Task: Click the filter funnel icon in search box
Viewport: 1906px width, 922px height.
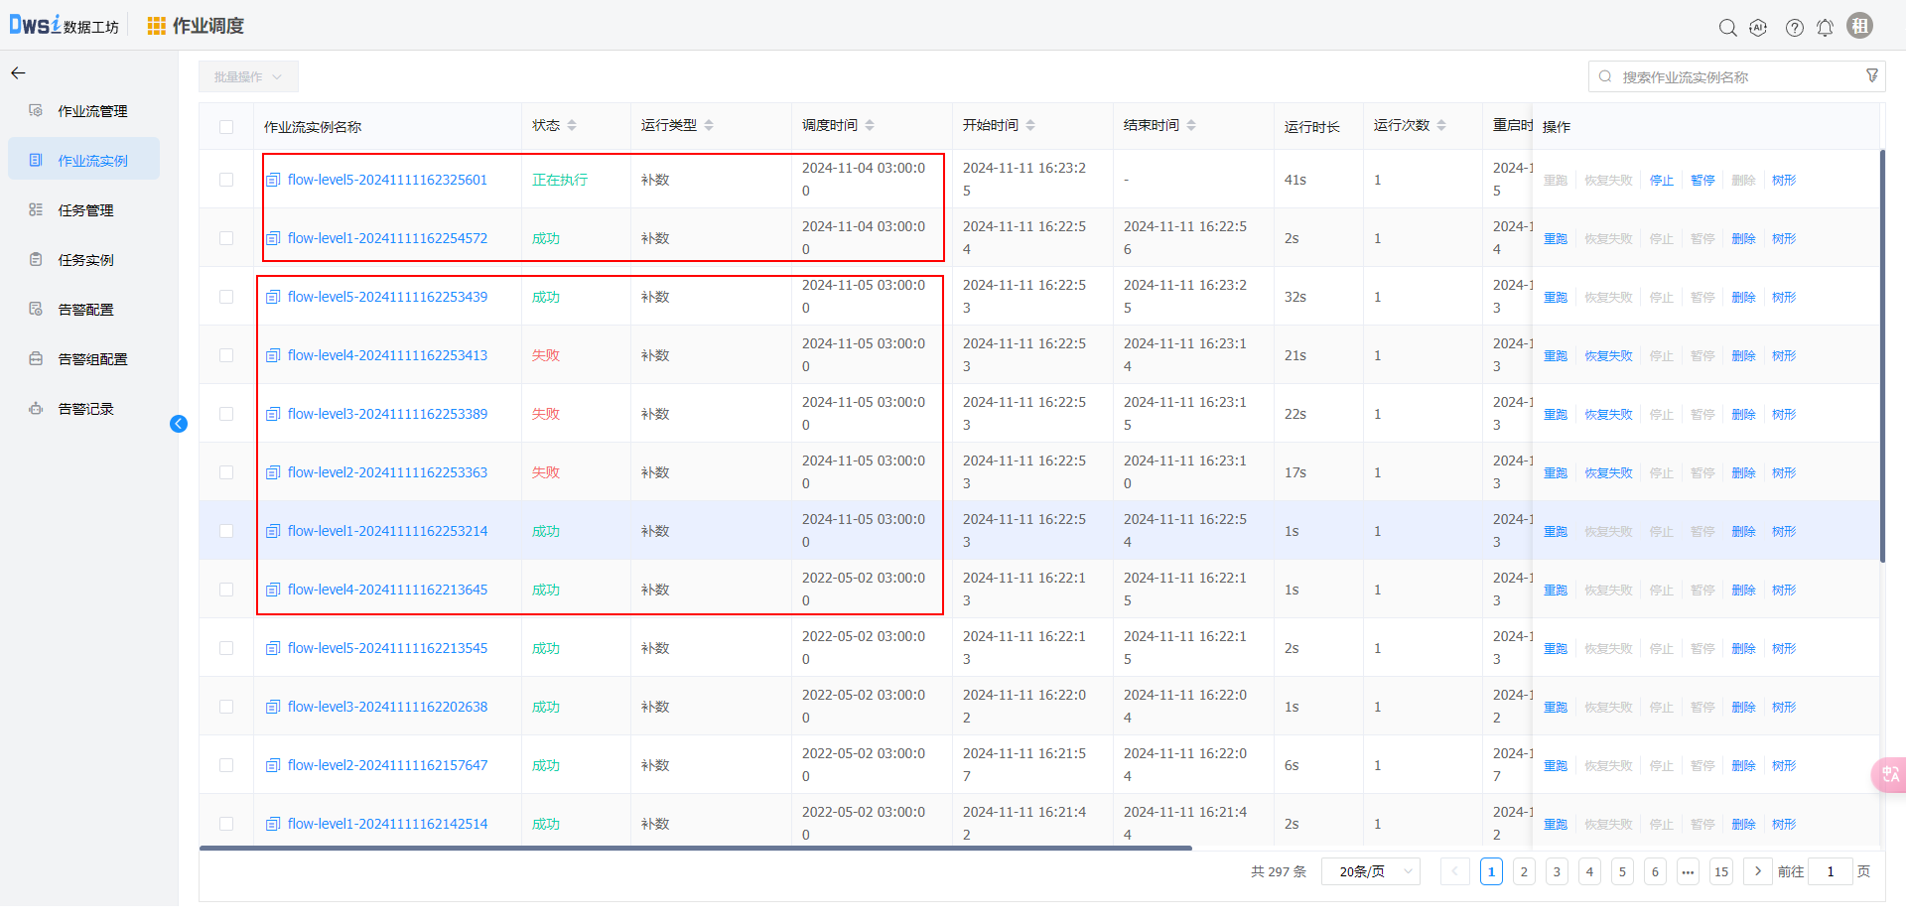Action: 1871,76
